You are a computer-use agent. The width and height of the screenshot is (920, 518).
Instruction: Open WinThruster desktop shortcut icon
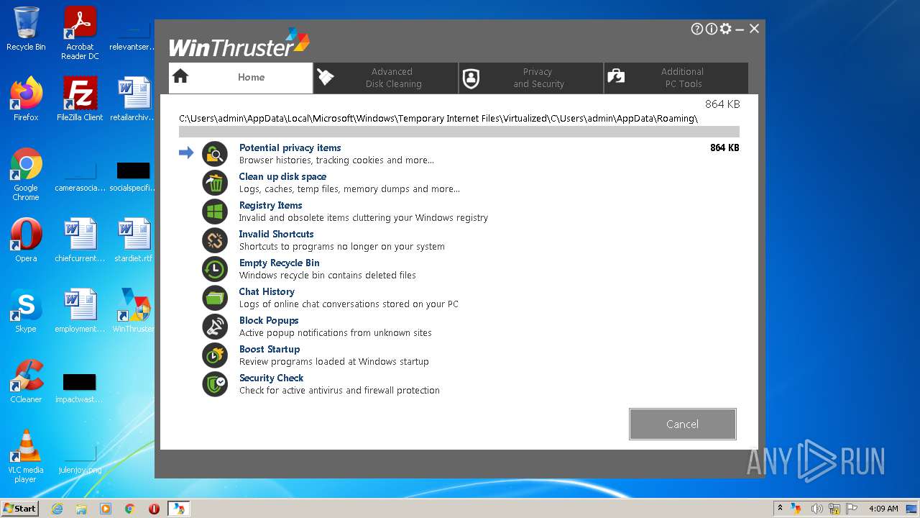[x=134, y=311]
